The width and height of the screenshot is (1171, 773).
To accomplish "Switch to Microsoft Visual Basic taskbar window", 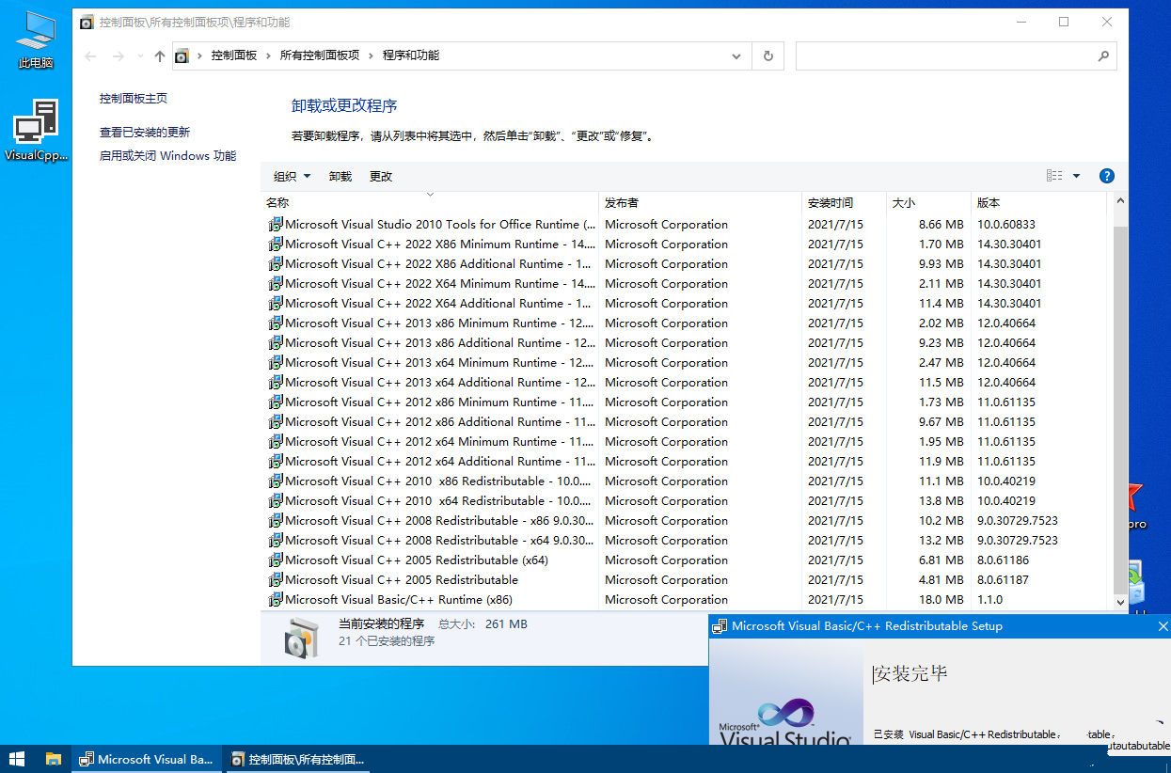I will click(147, 759).
